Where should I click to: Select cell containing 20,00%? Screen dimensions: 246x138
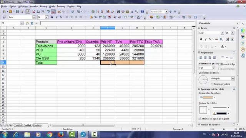click(153, 46)
